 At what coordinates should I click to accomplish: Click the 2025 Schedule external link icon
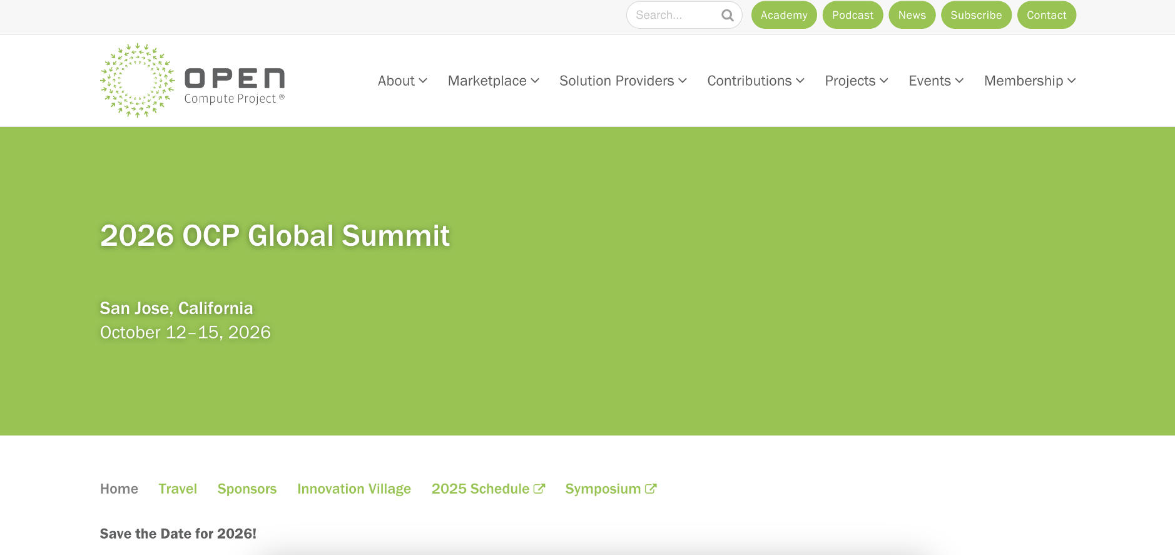click(x=539, y=489)
